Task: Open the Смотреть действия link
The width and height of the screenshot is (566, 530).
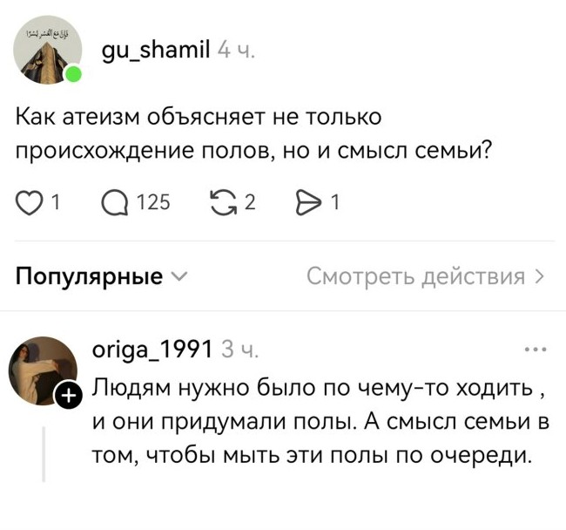Action: click(416, 277)
